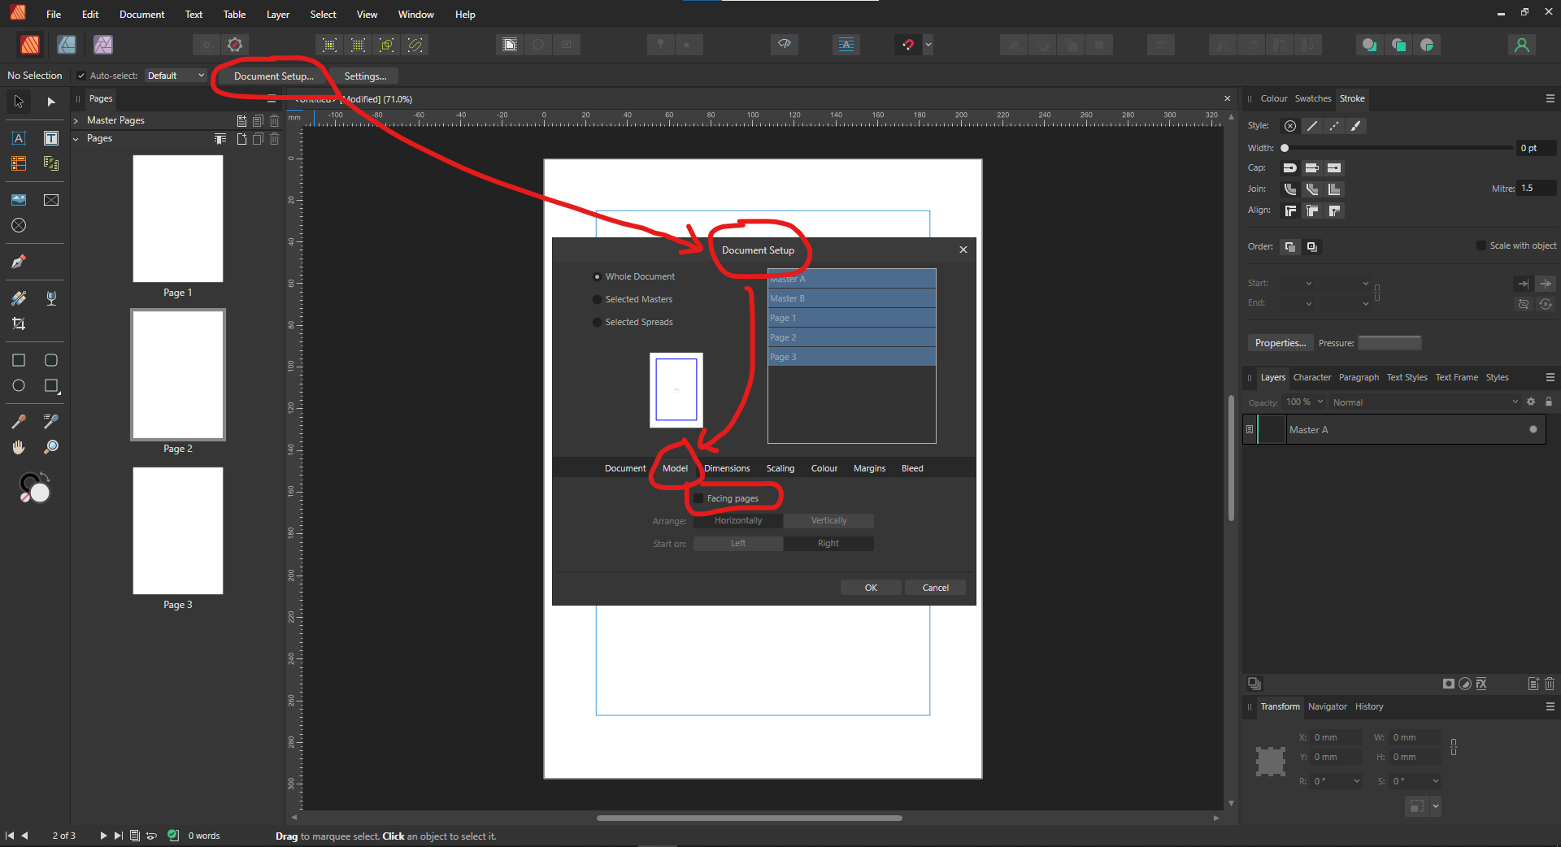Screen dimensions: 1561x847
Task: Click Cancel in Document Setup dialog
Action: coord(935,588)
